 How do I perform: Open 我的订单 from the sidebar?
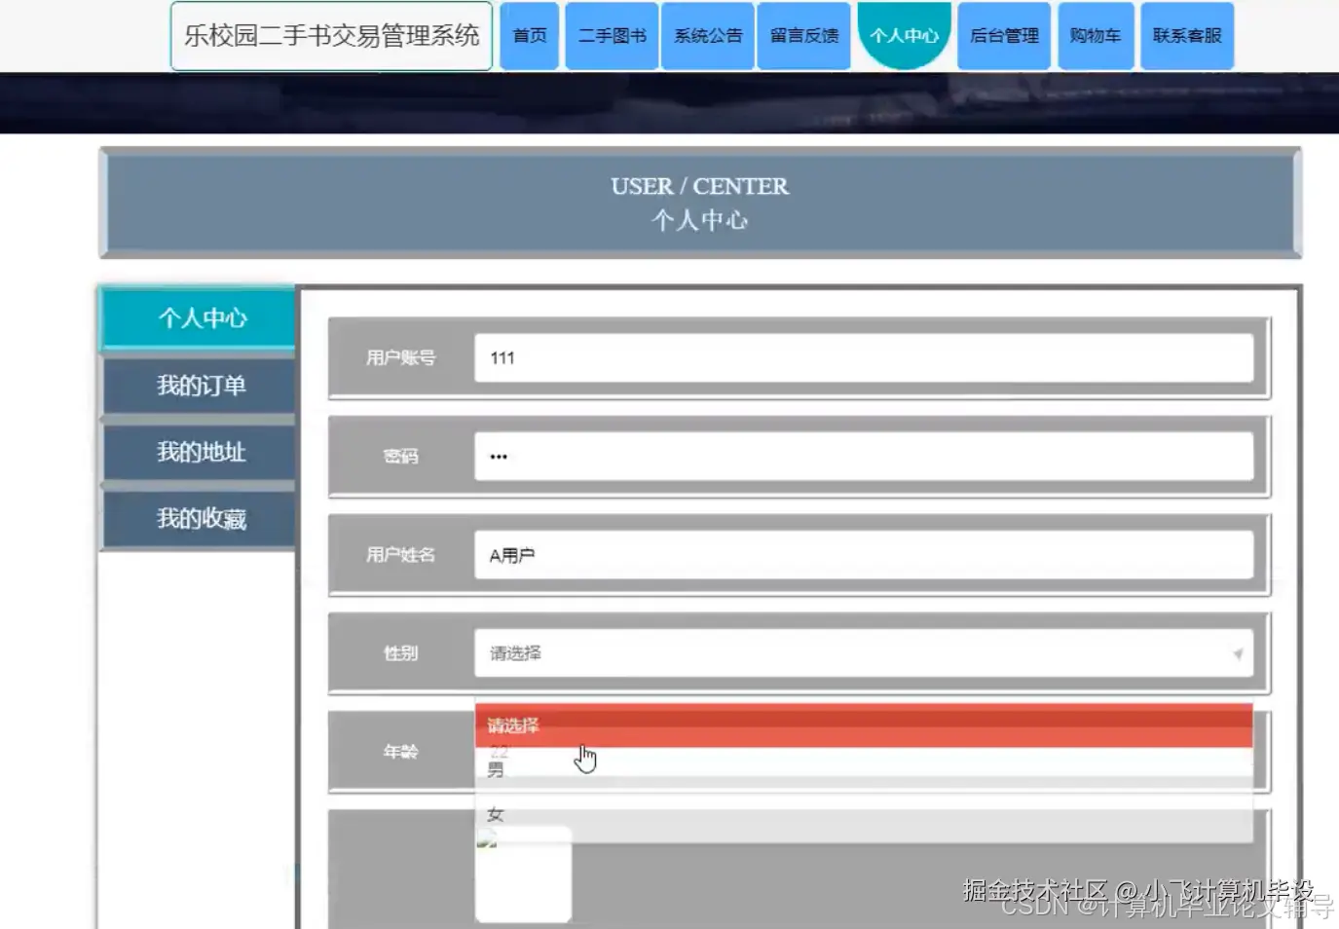coord(200,386)
